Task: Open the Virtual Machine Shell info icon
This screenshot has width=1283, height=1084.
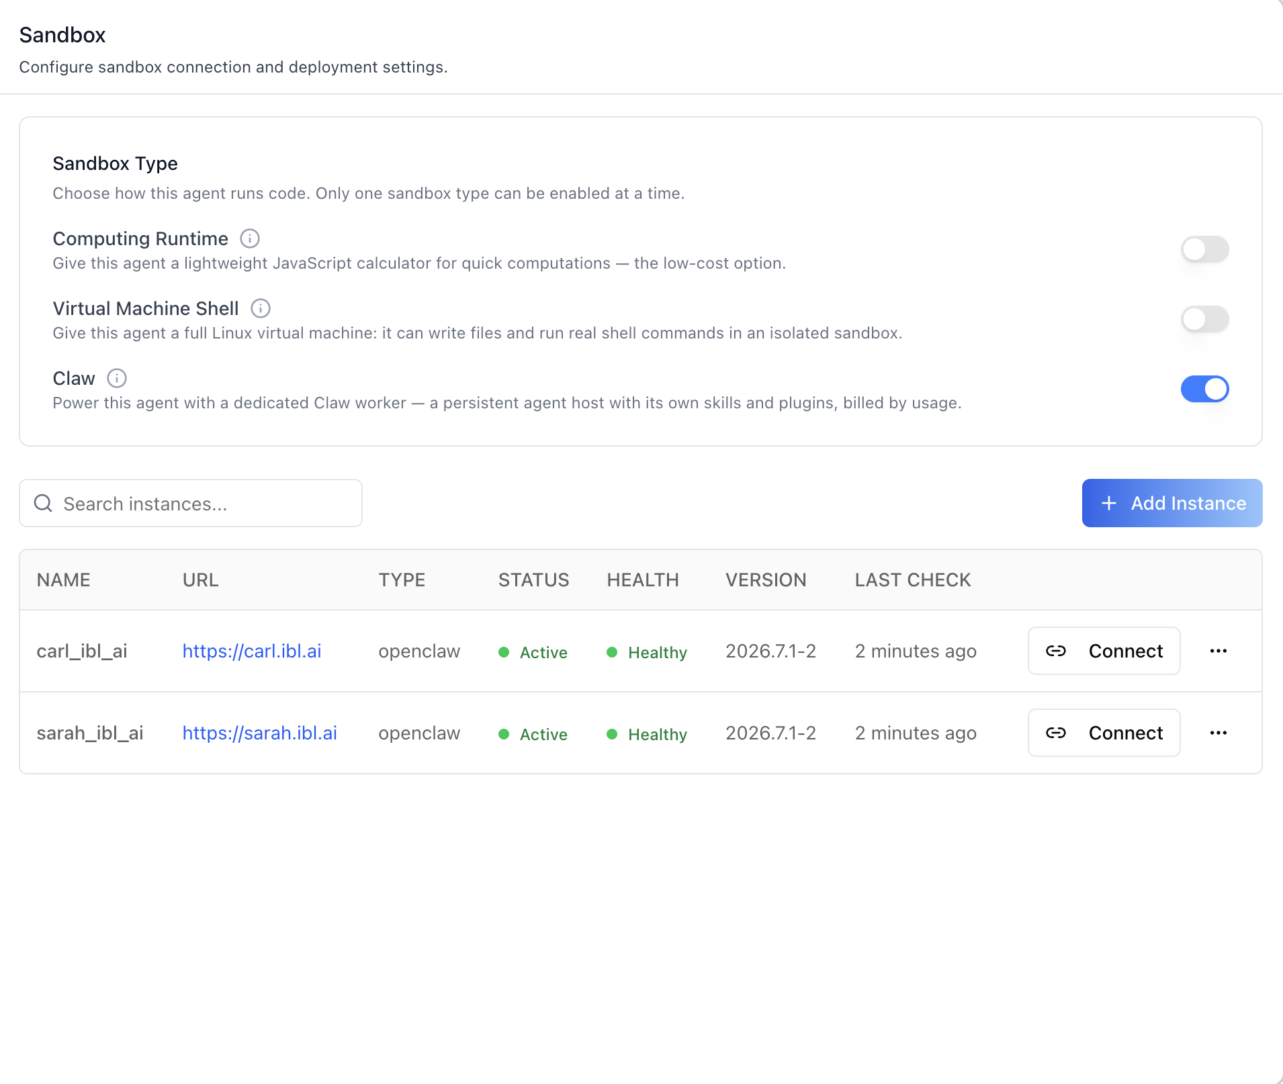Action: [x=261, y=308]
